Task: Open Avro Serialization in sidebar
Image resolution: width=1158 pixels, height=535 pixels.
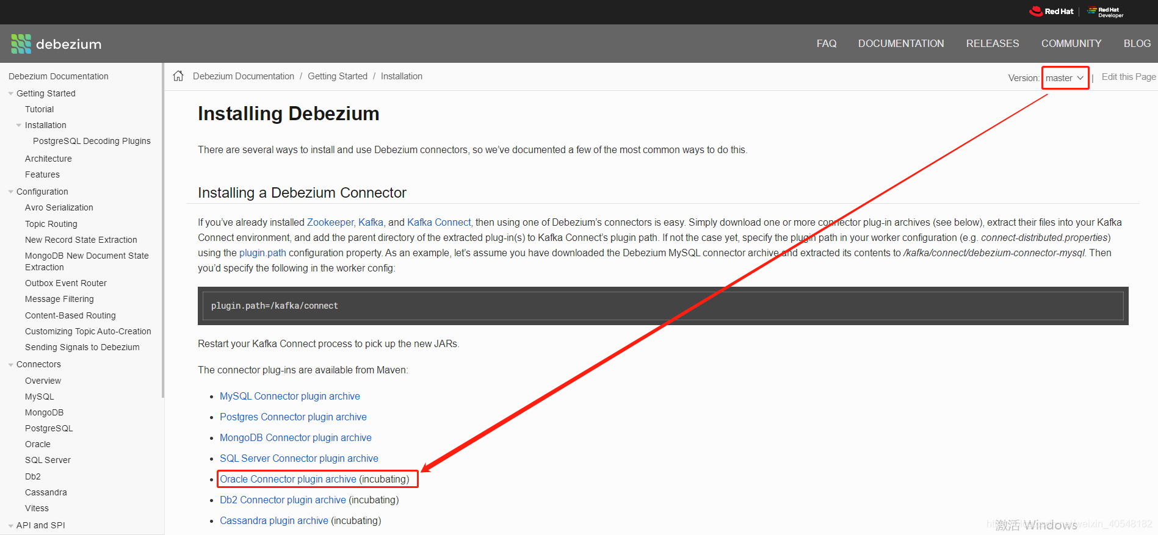Action: click(59, 207)
